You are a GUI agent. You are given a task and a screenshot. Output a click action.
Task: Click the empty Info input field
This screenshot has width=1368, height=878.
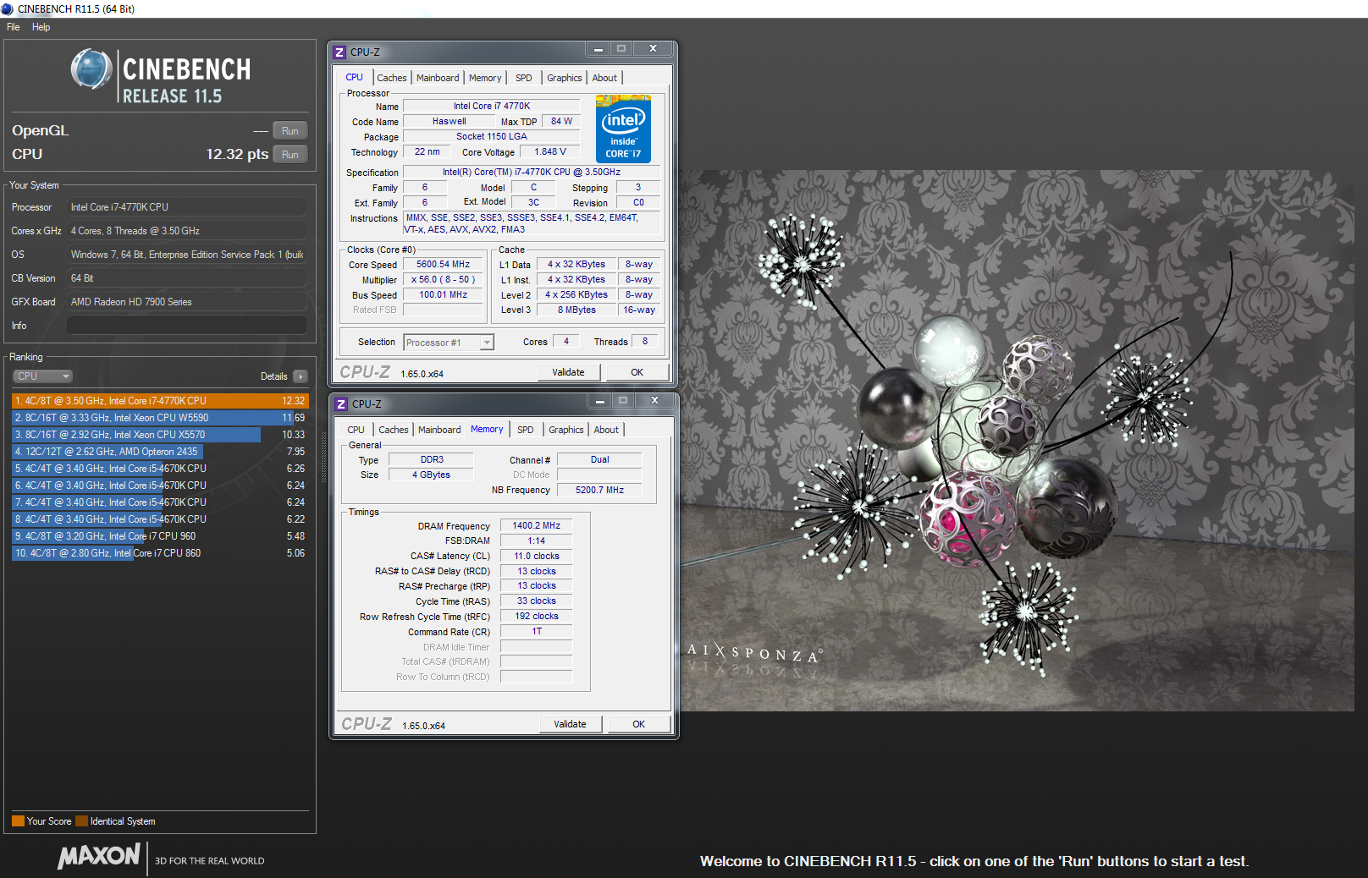[186, 326]
